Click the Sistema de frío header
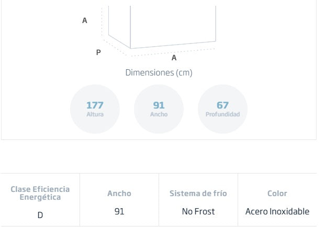The width and height of the screenshot is (322, 227). [x=198, y=193]
